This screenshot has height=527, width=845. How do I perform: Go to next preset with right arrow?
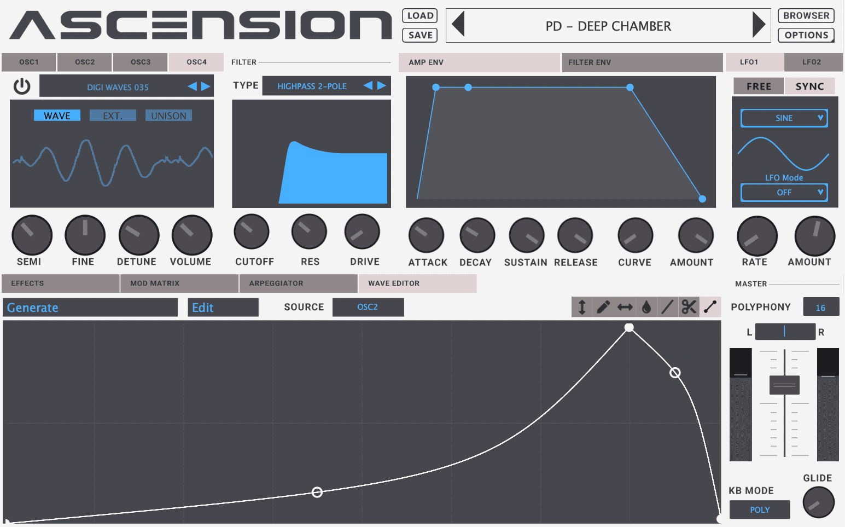click(x=759, y=25)
